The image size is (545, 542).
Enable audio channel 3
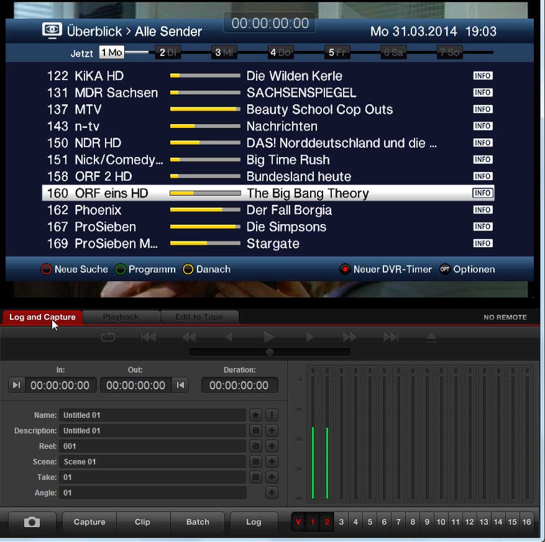pyautogui.click(x=341, y=522)
